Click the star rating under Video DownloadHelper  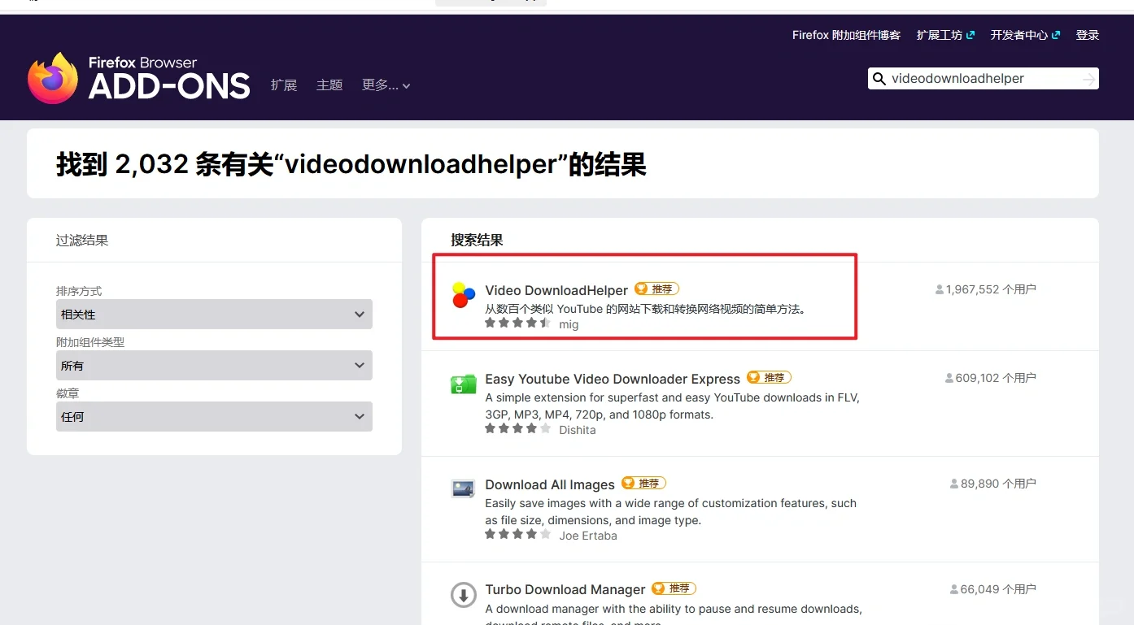point(518,323)
